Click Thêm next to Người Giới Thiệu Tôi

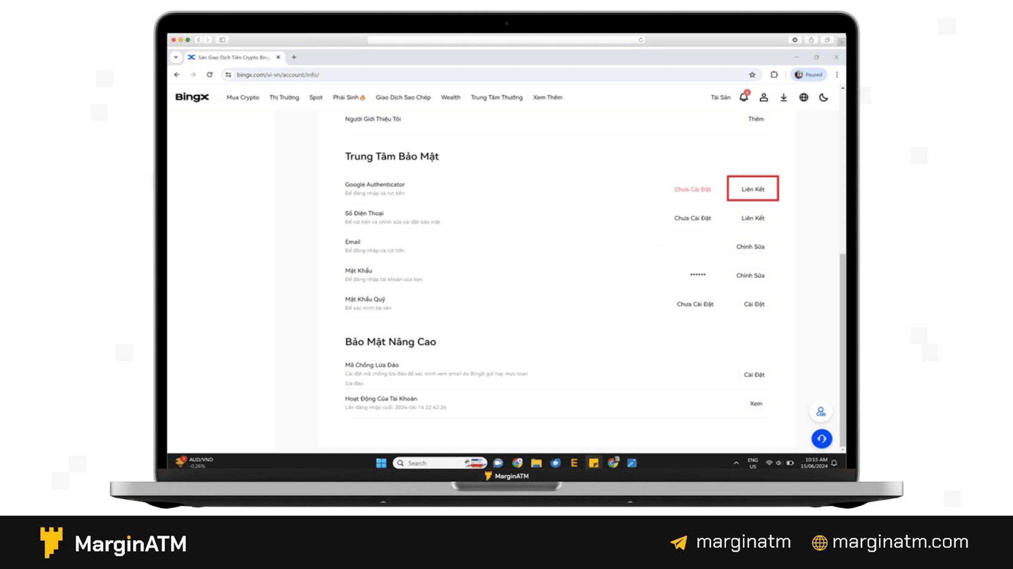(x=756, y=119)
